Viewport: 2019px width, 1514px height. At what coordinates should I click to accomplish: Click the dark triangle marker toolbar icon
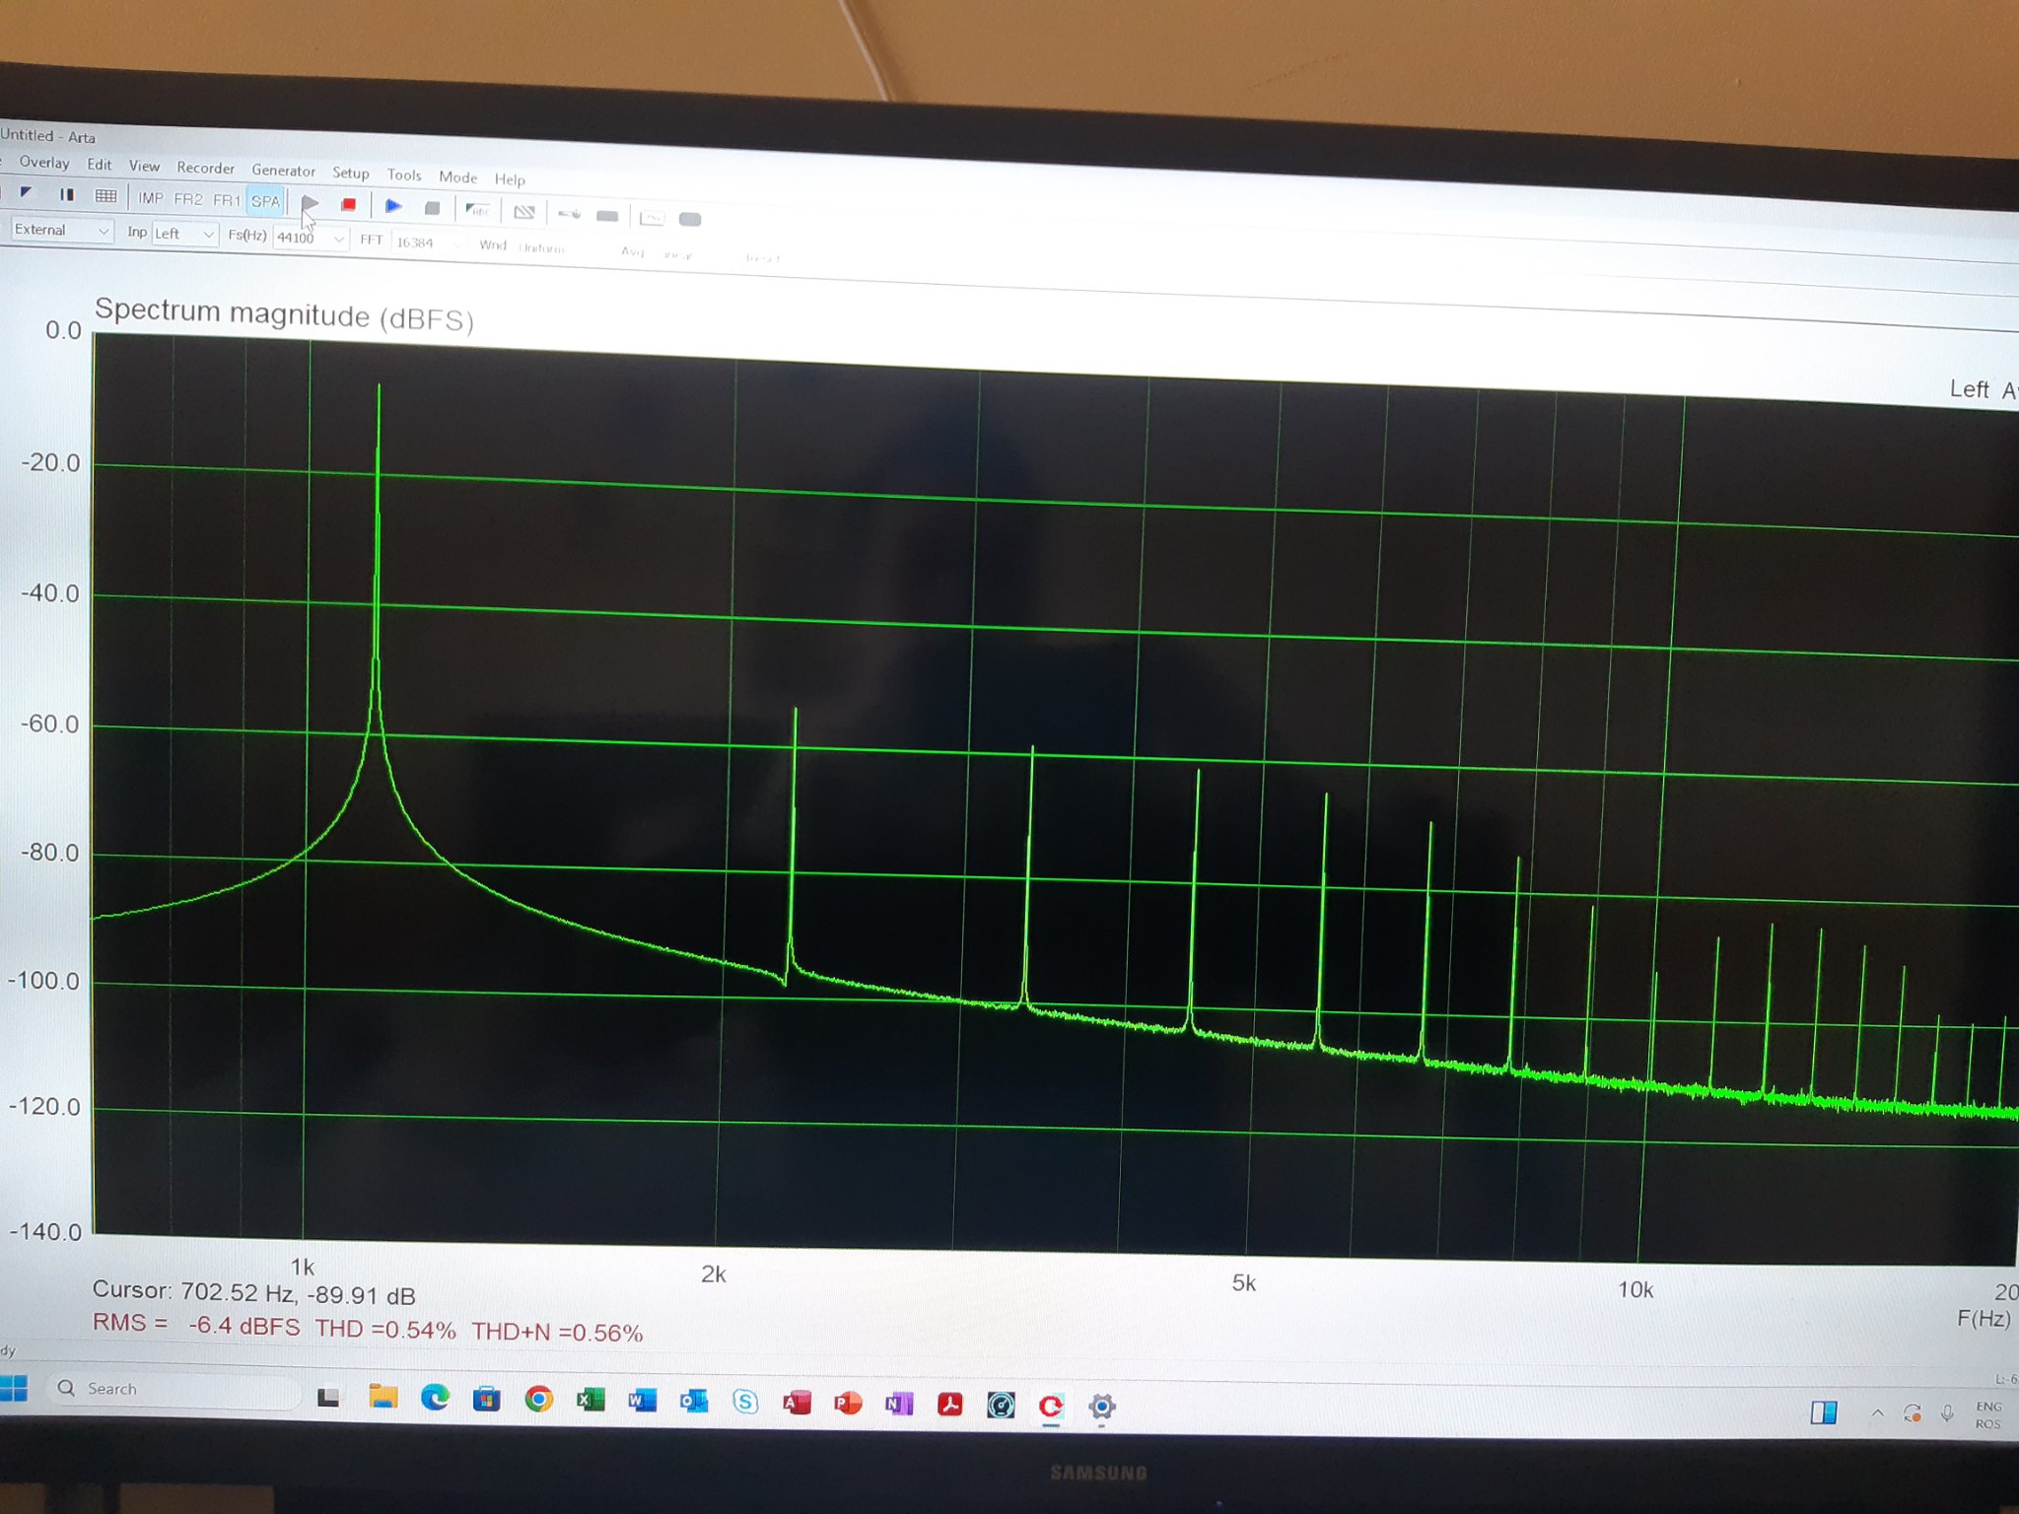(x=27, y=193)
